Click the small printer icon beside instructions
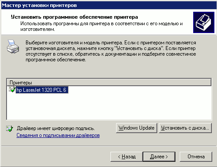This screenshot has width=217, height=167. [13, 47]
